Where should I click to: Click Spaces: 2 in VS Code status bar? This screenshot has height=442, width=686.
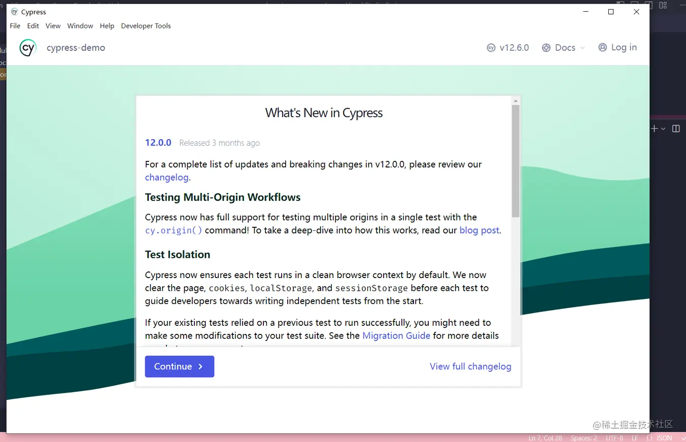point(584,438)
